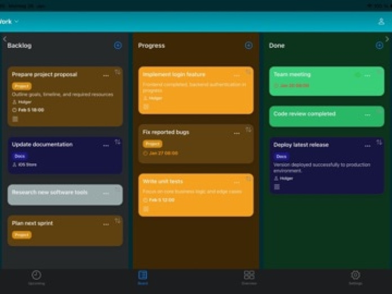Image resolution: width=392 pixels, height=294 pixels.
Task: Click reorder arrows on Fix reported bugs
Action: (x=248, y=130)
